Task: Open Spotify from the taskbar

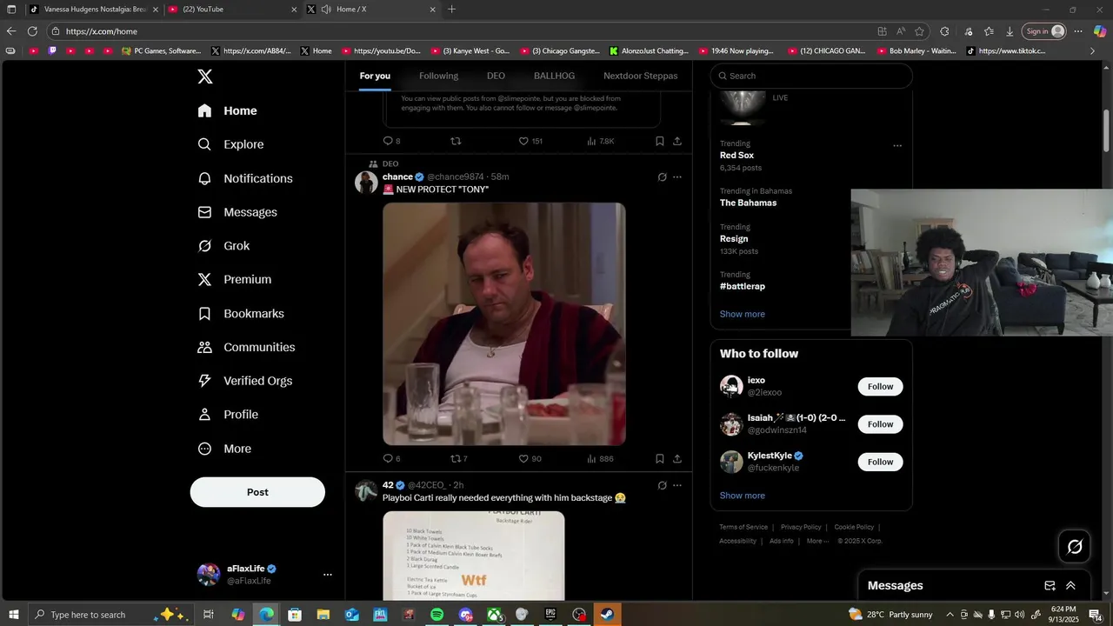Action: click(x=437, y=615)
